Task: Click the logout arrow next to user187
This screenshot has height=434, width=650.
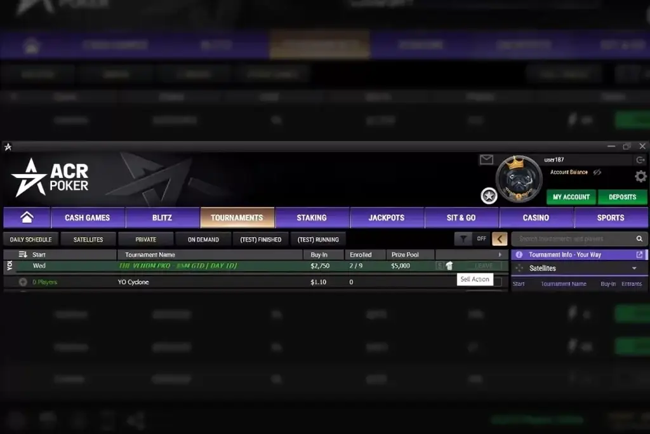Action: click(640, 159)
